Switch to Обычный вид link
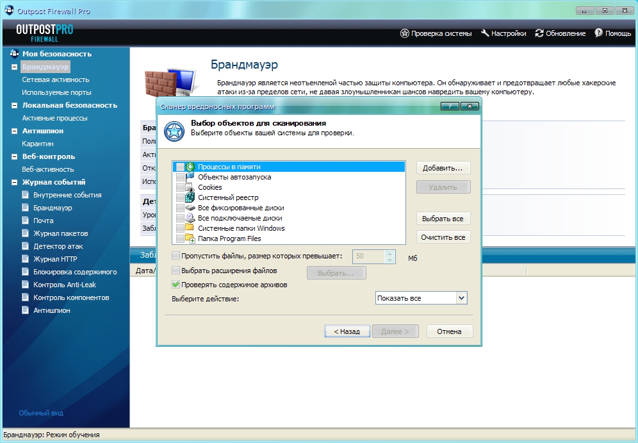The height and width of the screenshot is (443, 638). [41, 413]
